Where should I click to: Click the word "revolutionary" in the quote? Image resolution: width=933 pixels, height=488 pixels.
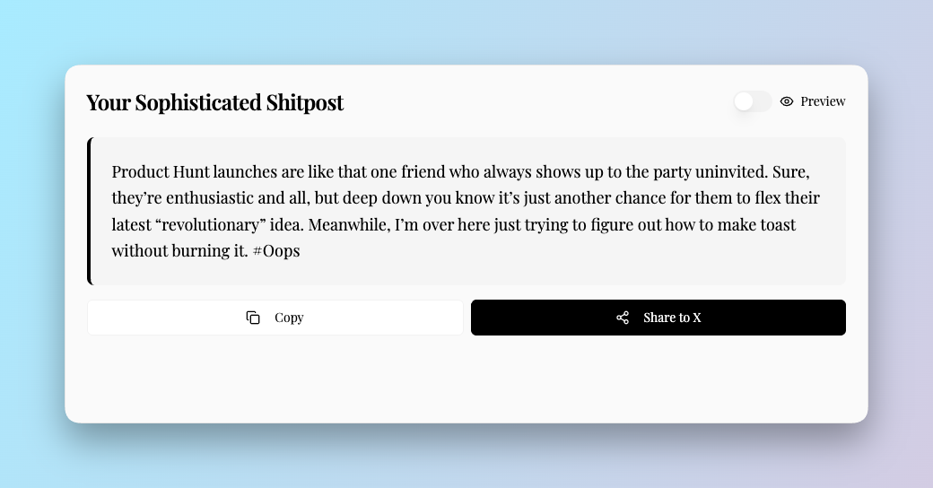tap(214, 224)
